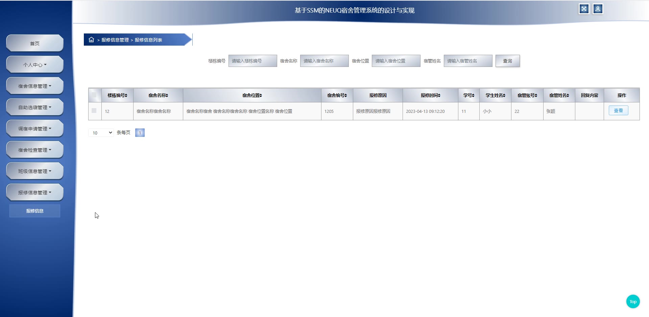Screen dimensions: 649x317
Task: Expand the 调宿申请管理 sidebar menu
Action: pyautogui.click(x=35, y=128)
